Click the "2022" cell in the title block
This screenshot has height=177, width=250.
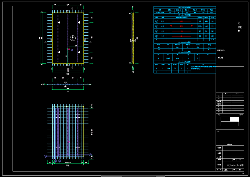pos(240,170)
